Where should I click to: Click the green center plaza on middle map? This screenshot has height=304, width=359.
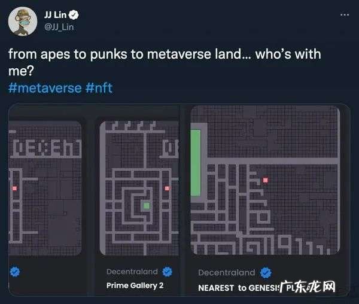[147, 206]
